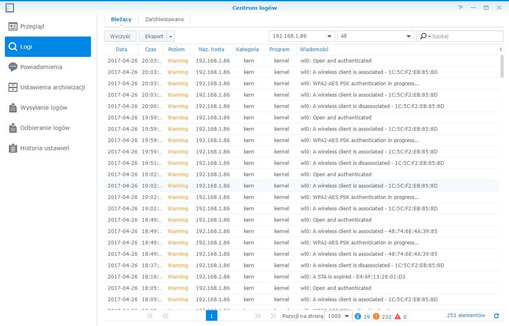
Task: Sort by the Poziom column header
Action: click(x=176, y=50)
